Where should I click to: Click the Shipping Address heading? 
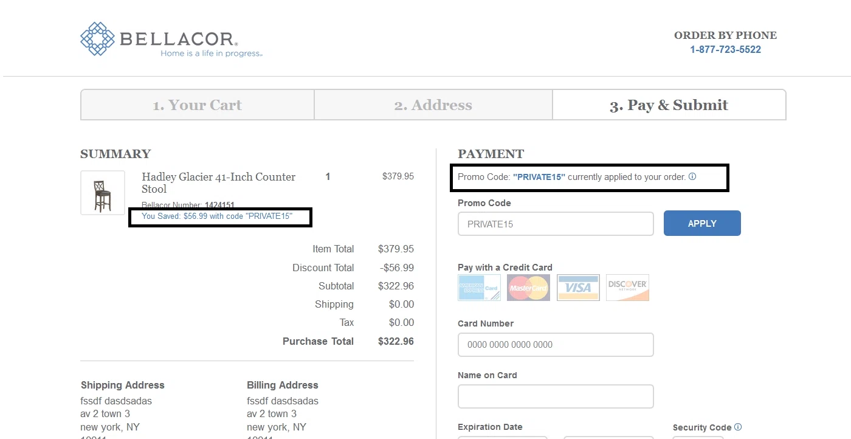coord(123,385)
